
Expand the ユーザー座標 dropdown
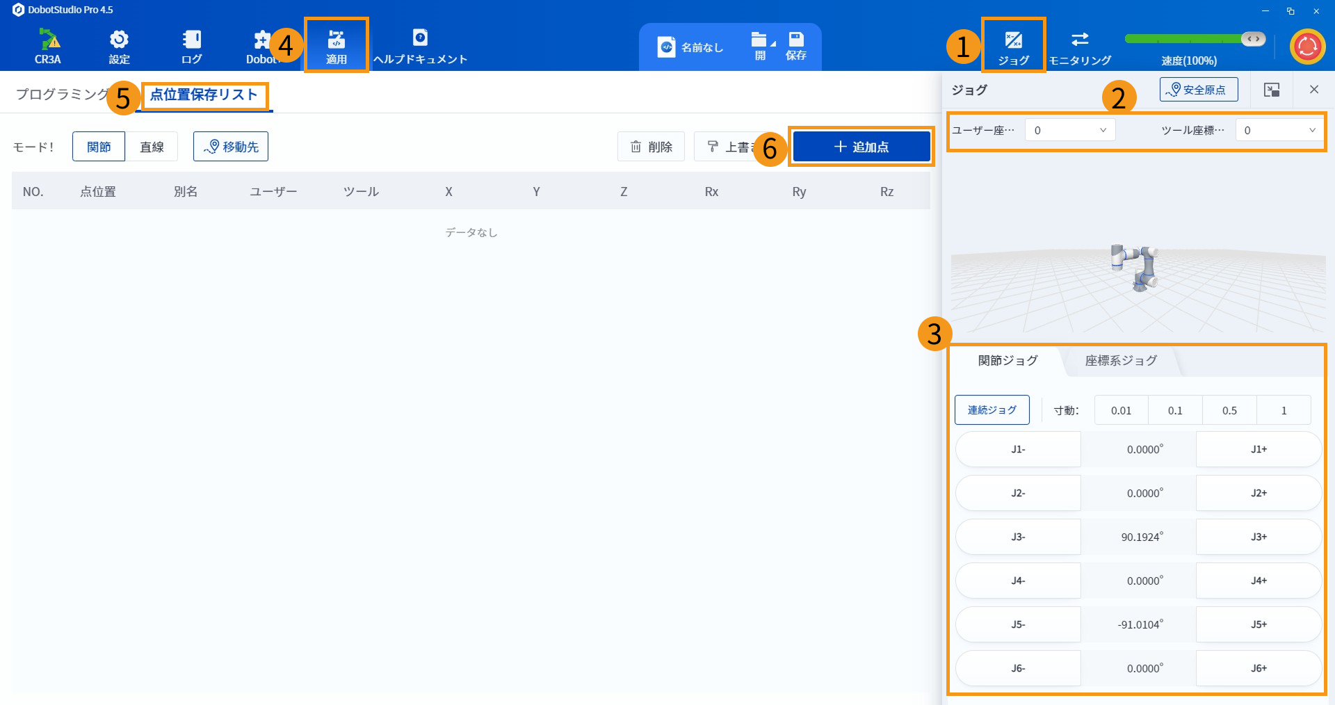[1070, 130]
